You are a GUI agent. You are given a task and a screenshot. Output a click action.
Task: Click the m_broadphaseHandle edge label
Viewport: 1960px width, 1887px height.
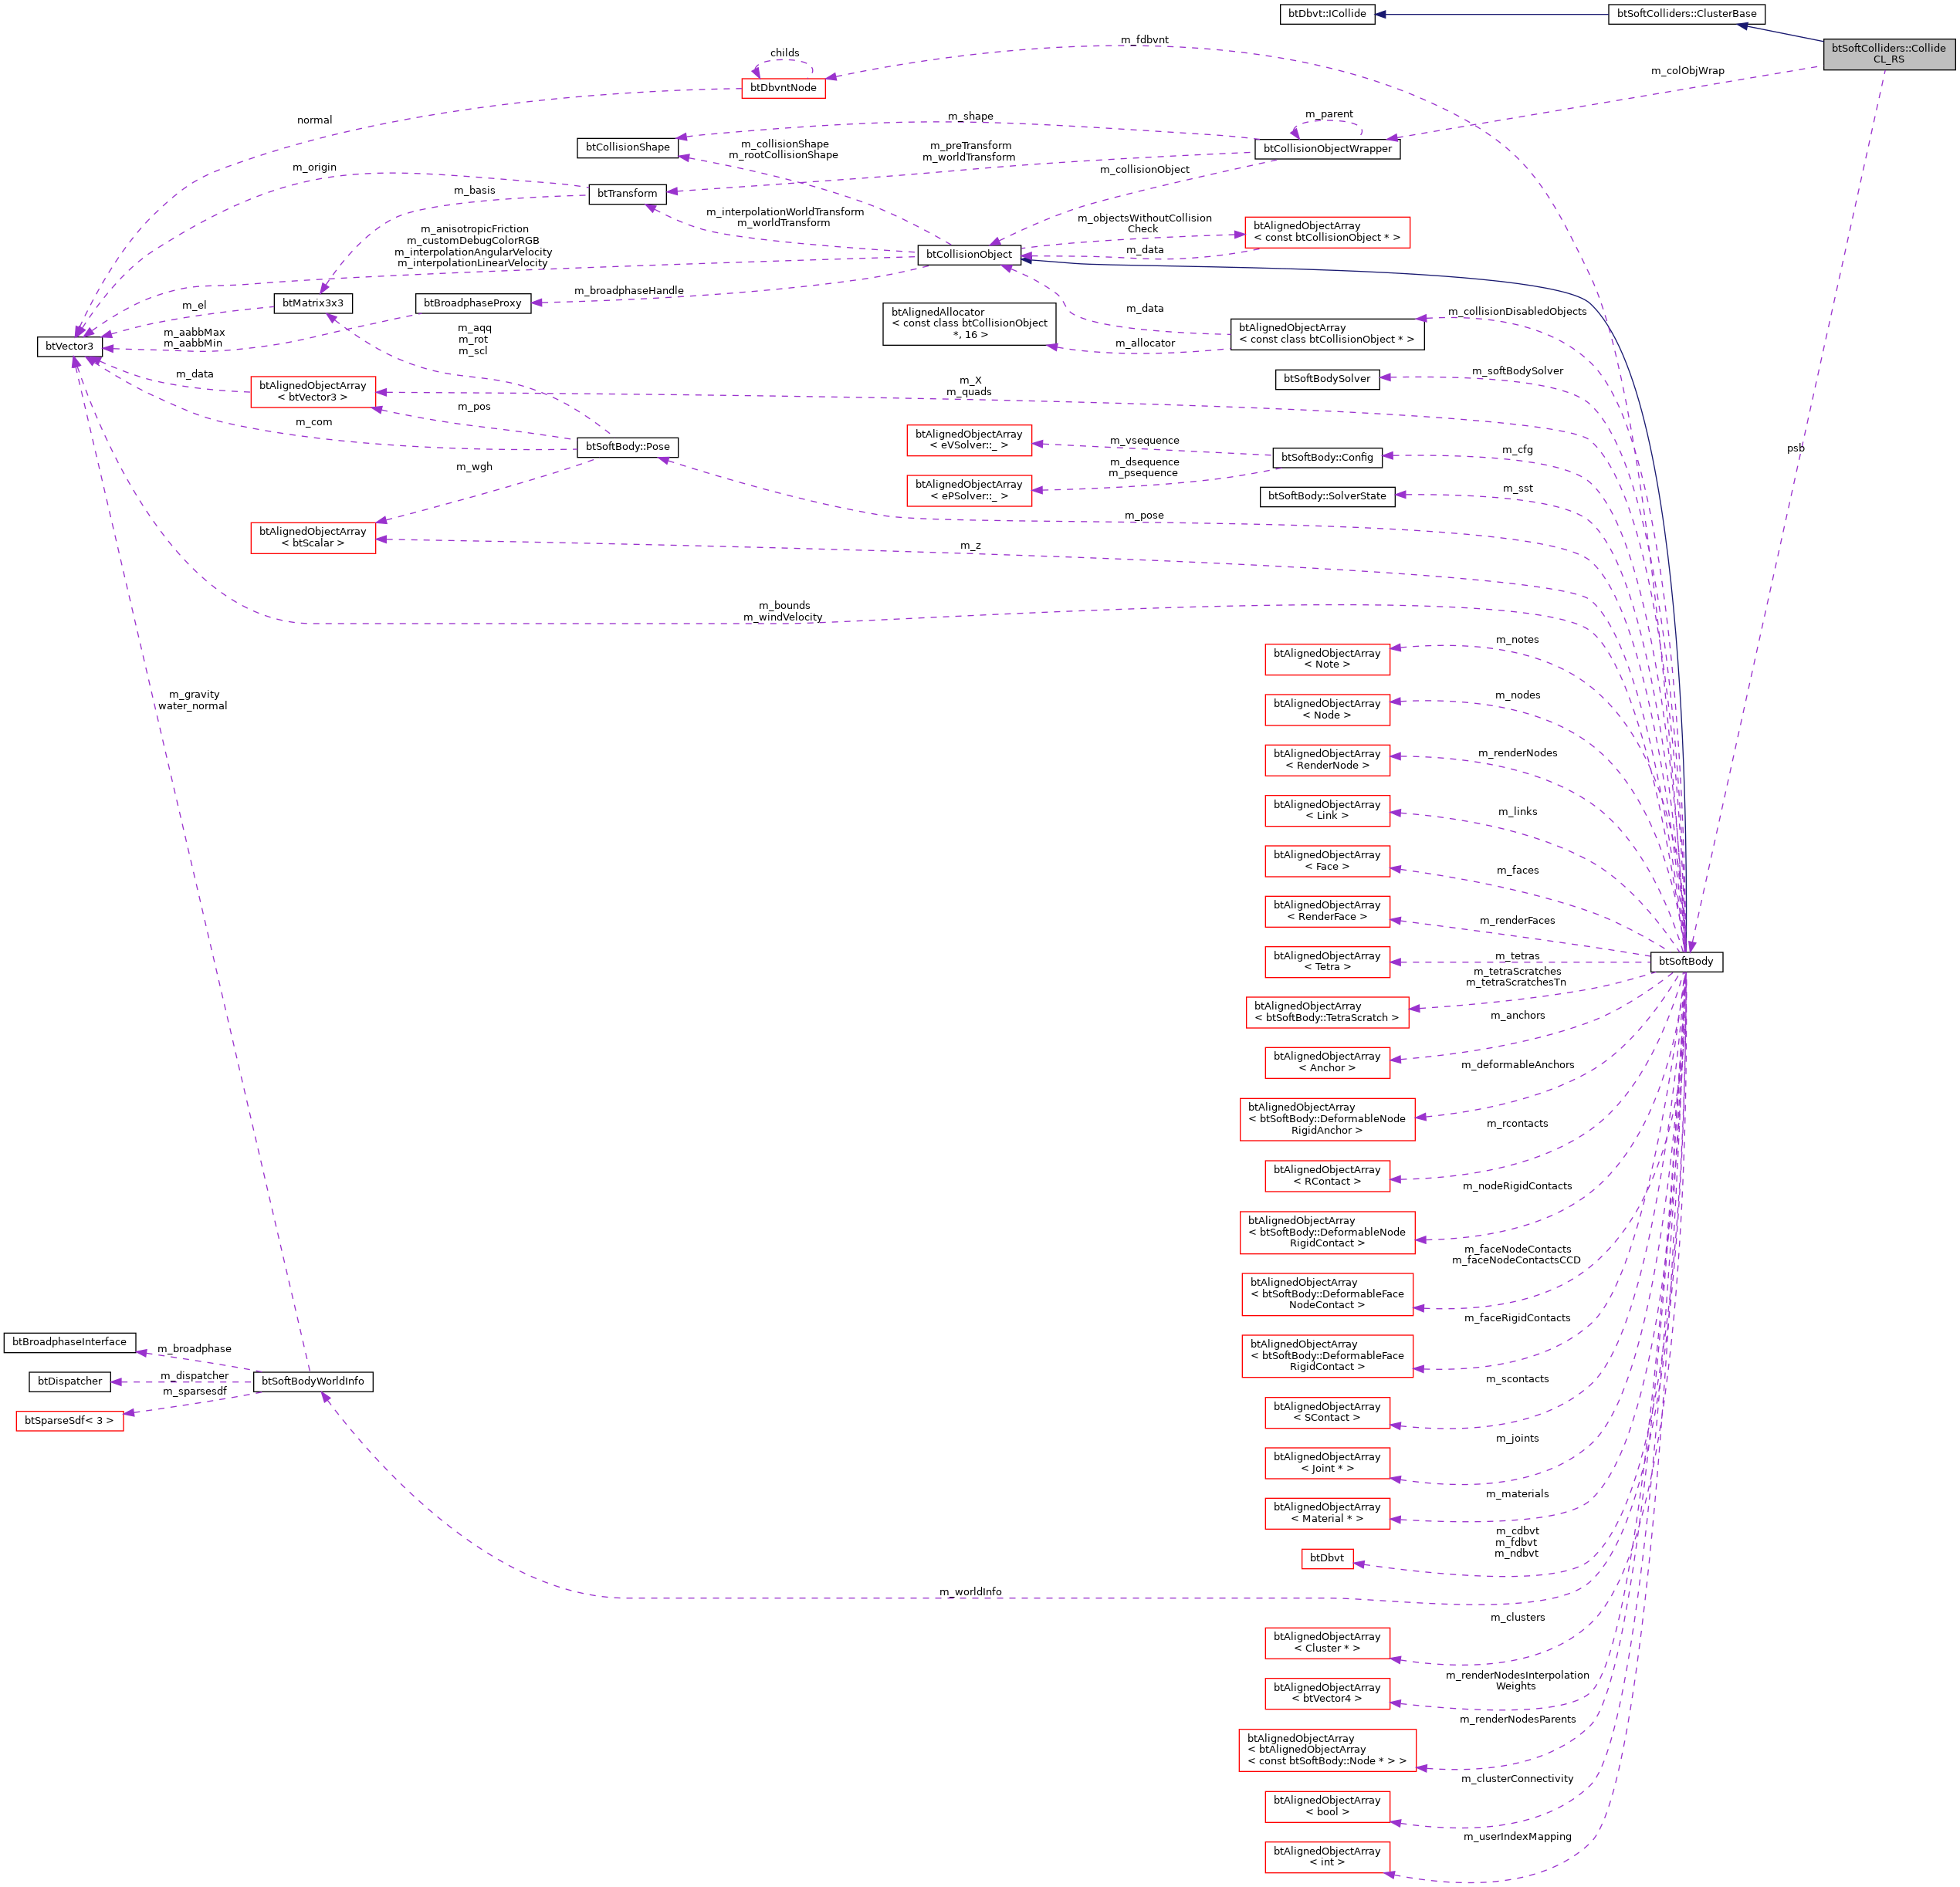pyautogui.click(x=629, y=291)
